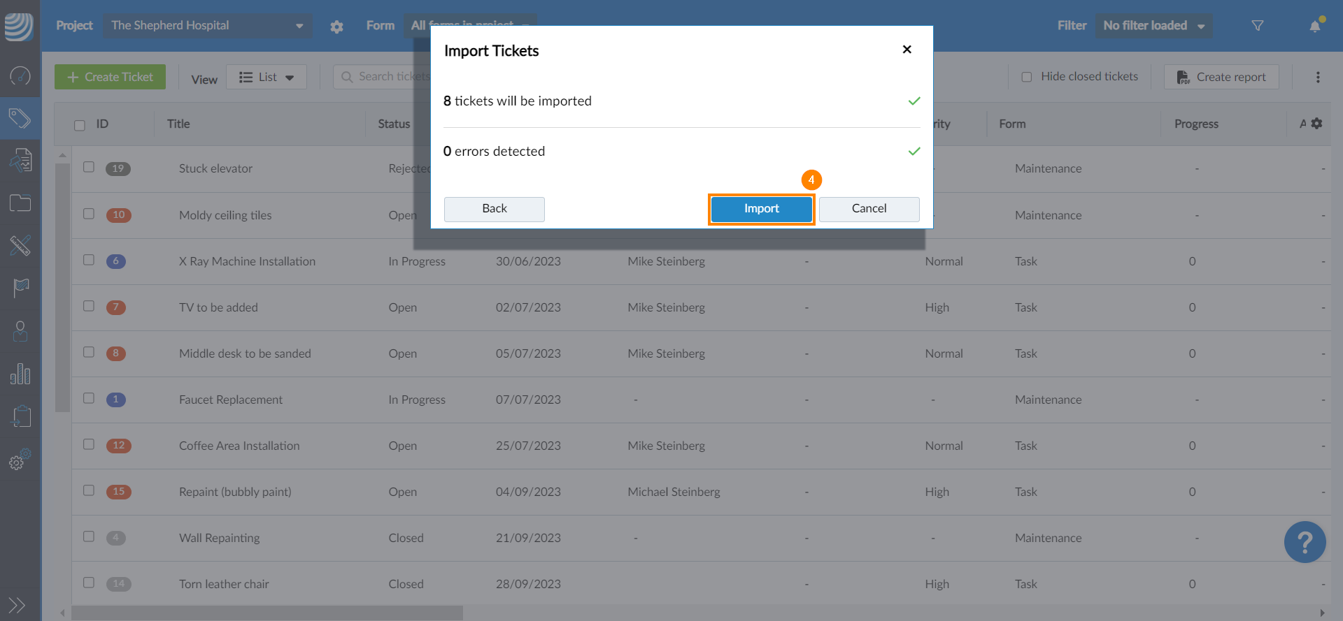Toggle the Hide closed tickets checkbox
Image resolution: width=1343 pixels, height=621 pixels.
click(1027, 77)
